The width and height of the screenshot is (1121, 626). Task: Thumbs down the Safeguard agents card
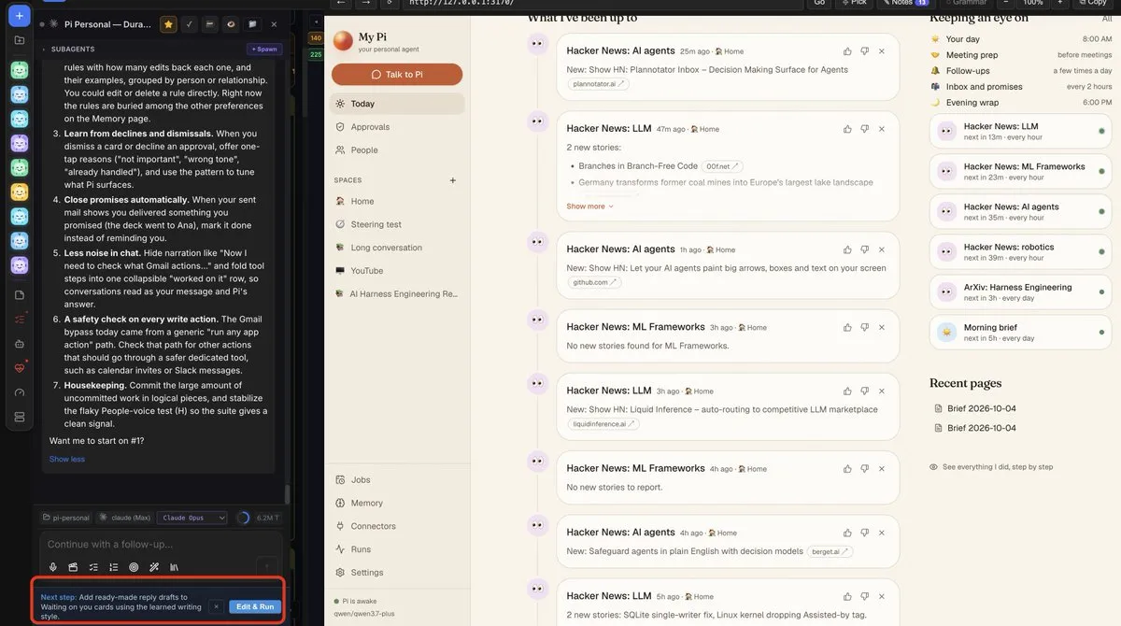coord(864,533)
